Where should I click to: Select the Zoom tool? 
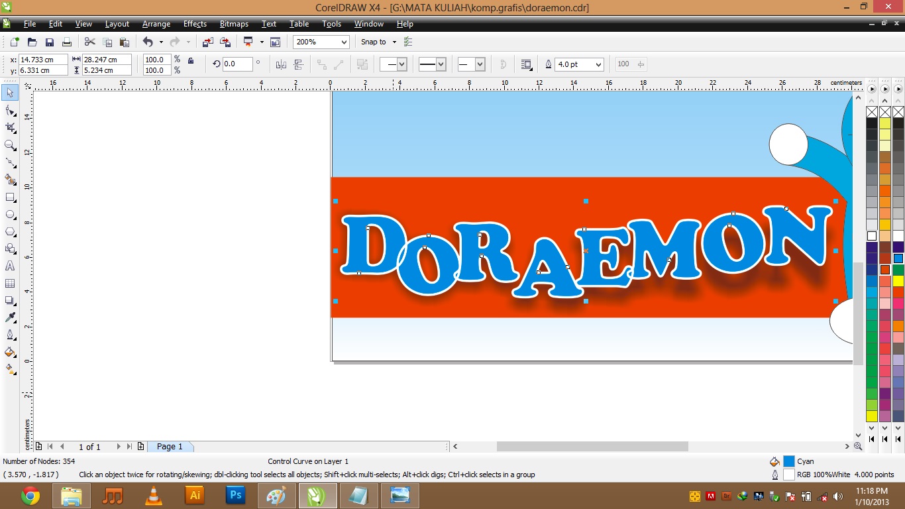coord(10,144)
